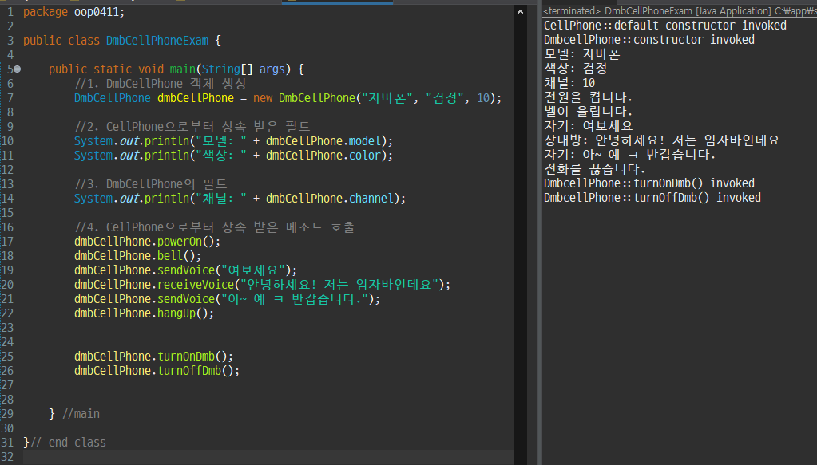Click the terminated DmbCellPhoneExam console header
Screen dimensions: 817x465
680,11
